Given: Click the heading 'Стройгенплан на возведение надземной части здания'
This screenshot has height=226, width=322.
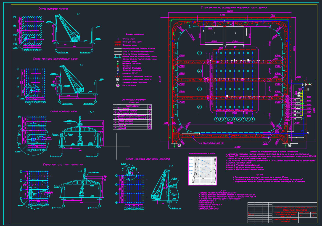Looking at the screenshot, I should 234,7.
